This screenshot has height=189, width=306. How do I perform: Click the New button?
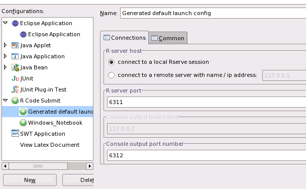click(30, 180)
